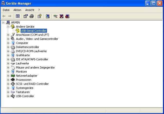Collapse the ARMIN root node
This screenshot has height=114, width=164.
[x=3, y=22]
